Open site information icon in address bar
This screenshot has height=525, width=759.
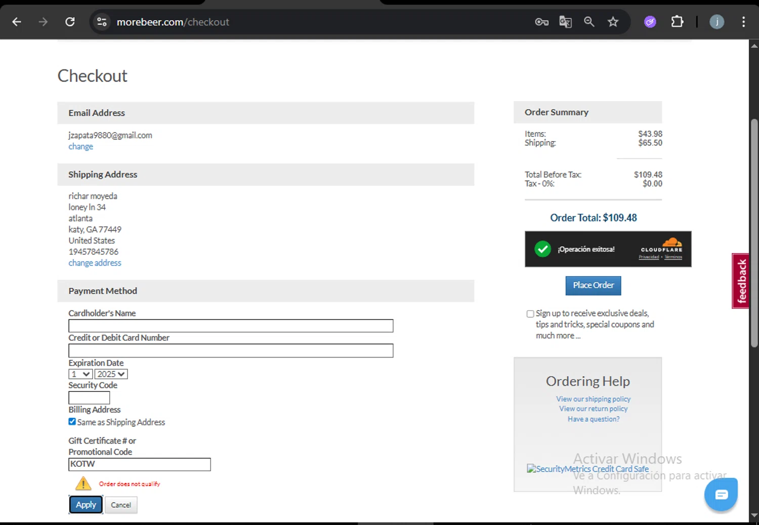click(x=102, y=22)
